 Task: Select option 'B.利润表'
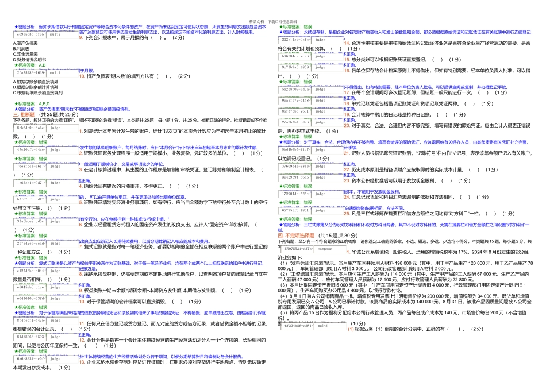[x=21, y=49]
